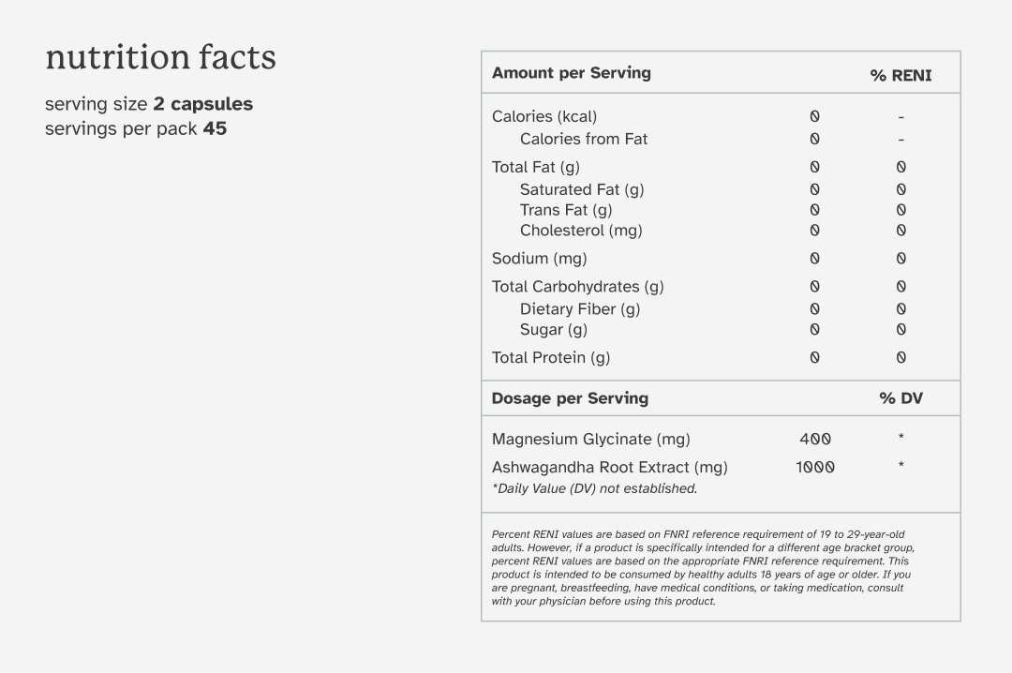
Task: Click the 'Trans Fat (g)' label
Action: pos(566,210)
